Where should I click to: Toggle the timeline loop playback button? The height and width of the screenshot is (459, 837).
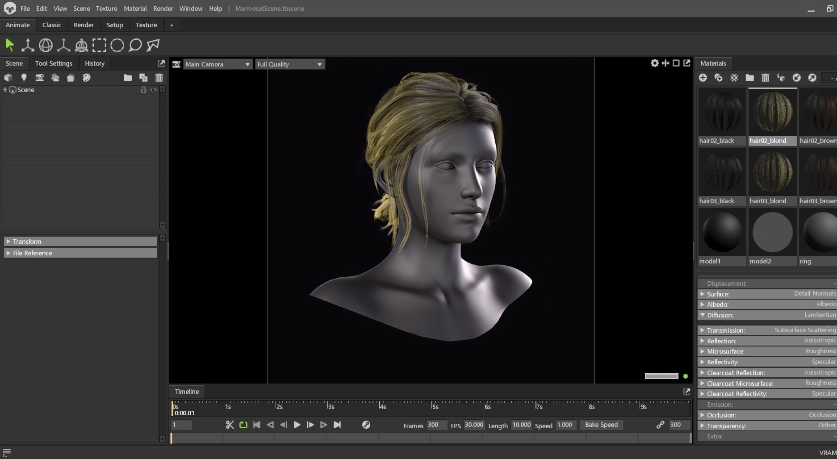(243, 425)
